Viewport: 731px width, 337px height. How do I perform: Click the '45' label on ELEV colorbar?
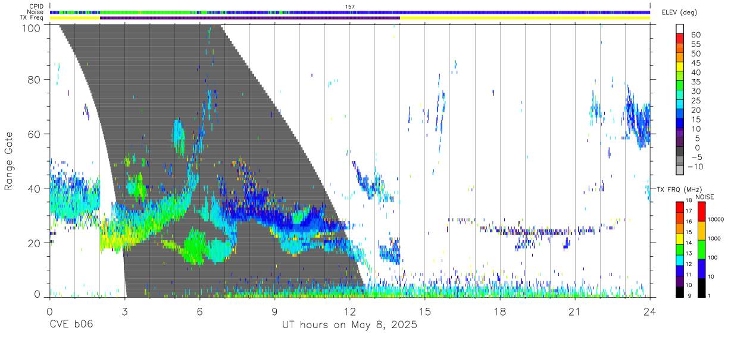[695, 63]
